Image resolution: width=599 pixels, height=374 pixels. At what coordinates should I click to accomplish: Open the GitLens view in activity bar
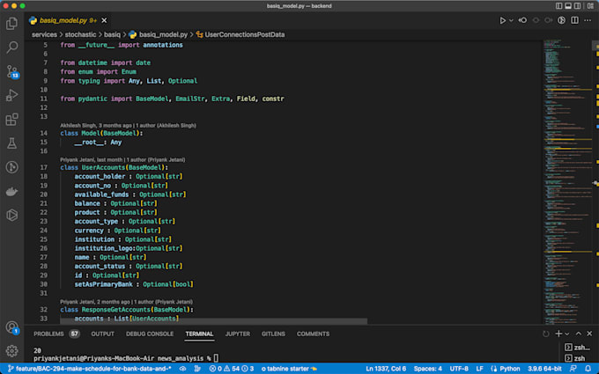[11, 167]
